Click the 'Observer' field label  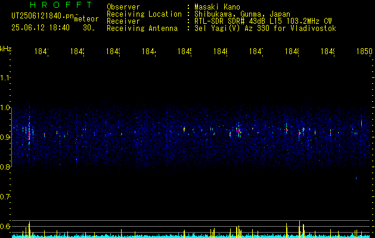coord(123,7)
